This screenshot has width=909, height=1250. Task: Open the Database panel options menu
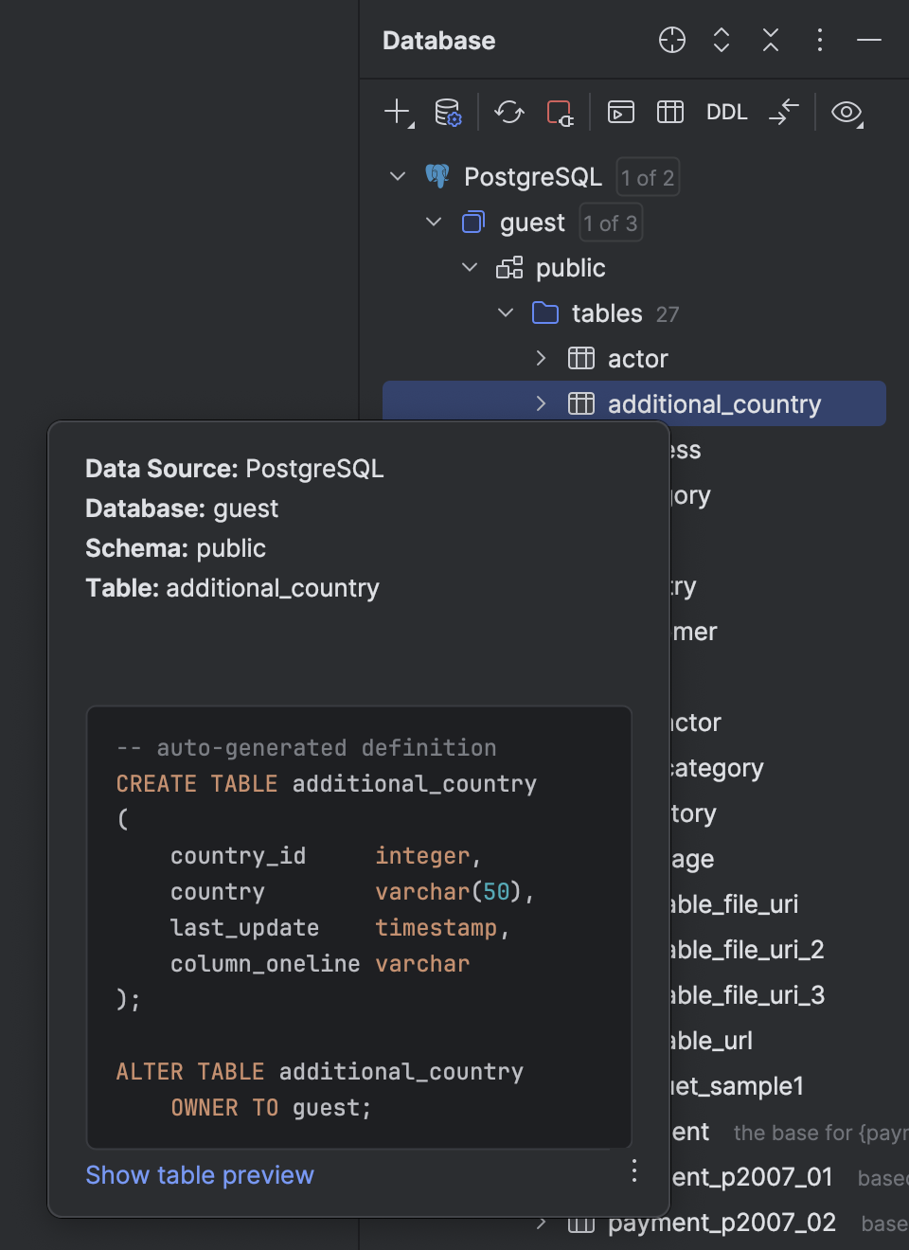pos(819,41)
